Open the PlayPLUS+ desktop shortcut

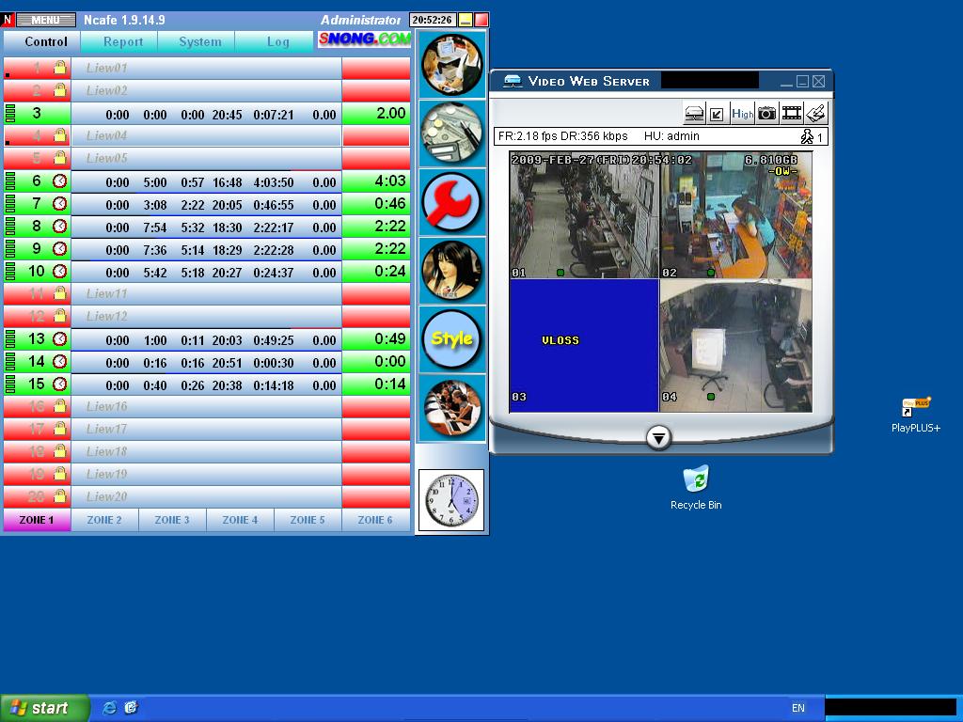pos(916,415)
